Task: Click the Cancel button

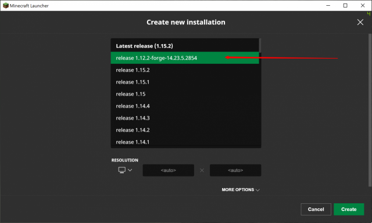Action: click(x=316, y=209)
